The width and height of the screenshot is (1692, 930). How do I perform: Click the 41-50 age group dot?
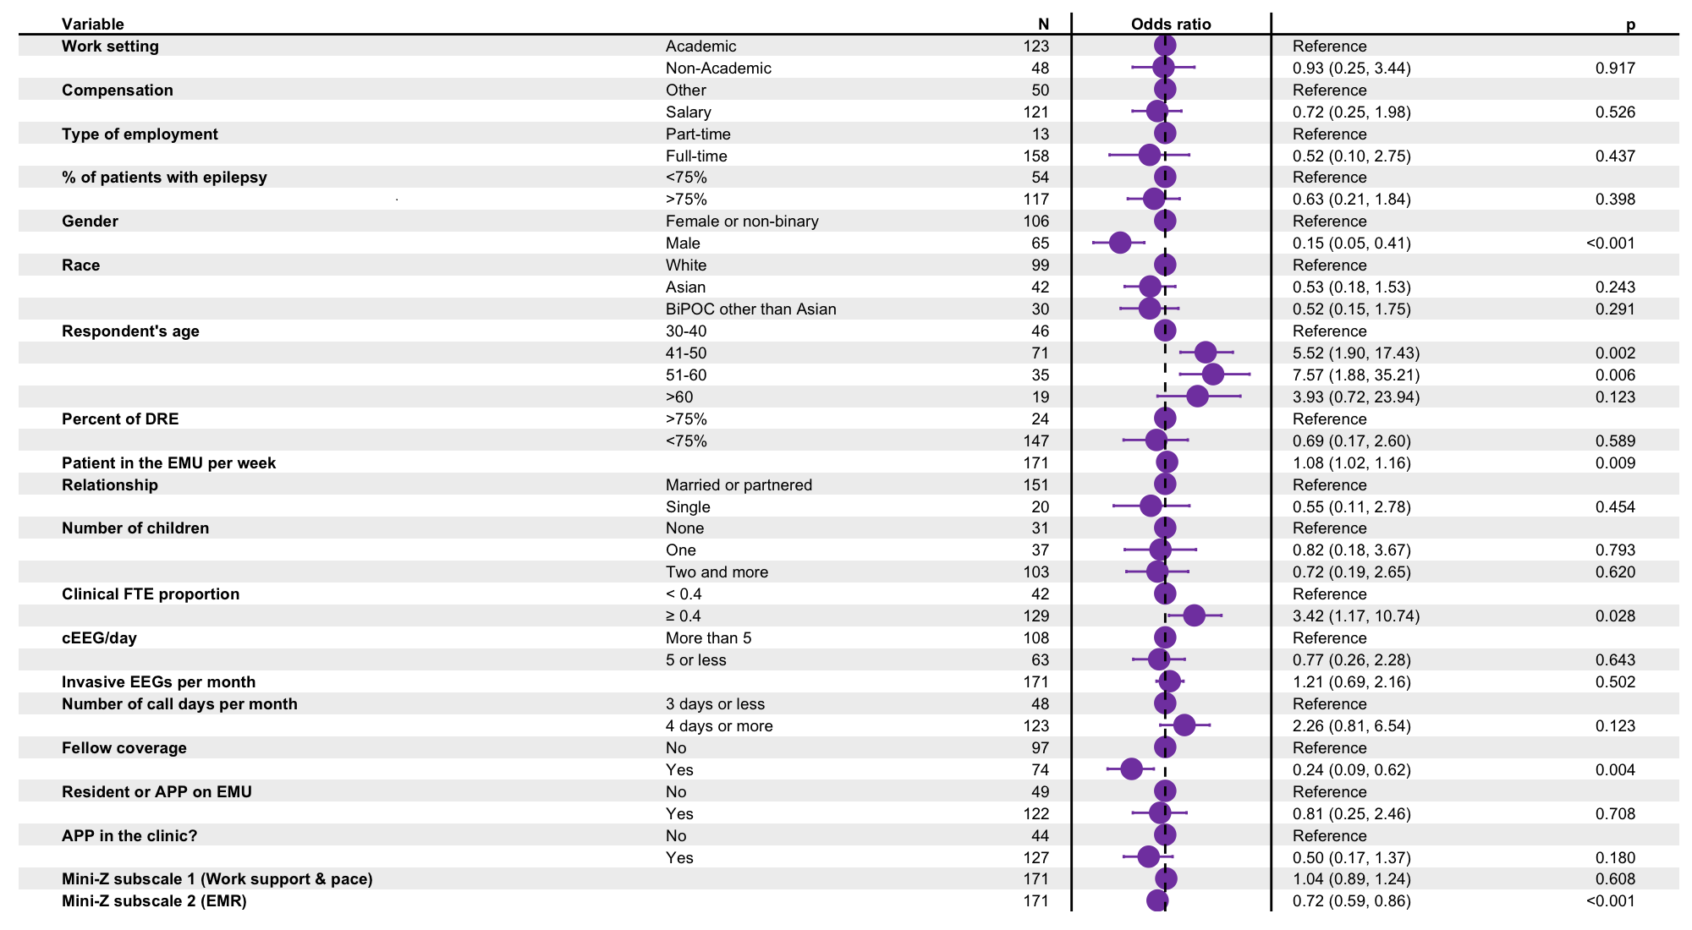[x=1206, y=353]
